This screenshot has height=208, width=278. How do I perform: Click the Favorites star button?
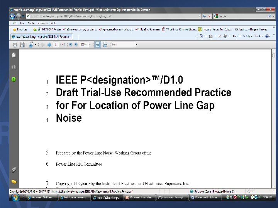[20, 29]
